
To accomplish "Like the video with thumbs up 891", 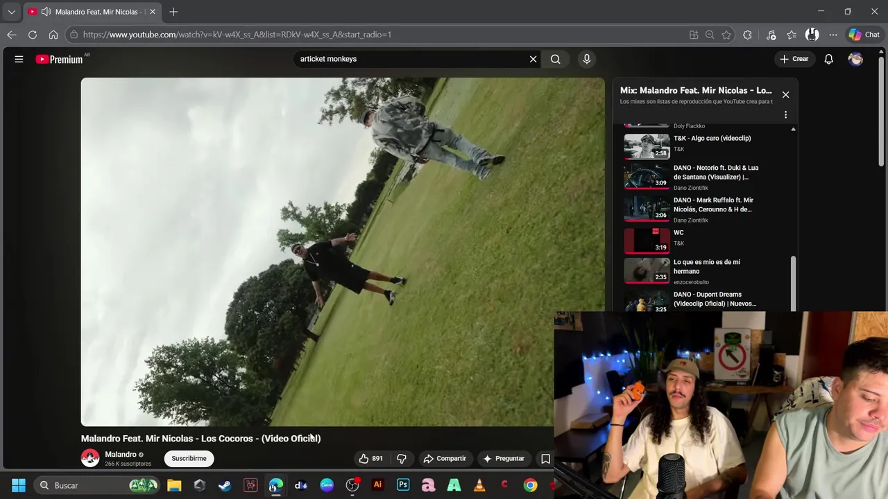I will (370, 458).
